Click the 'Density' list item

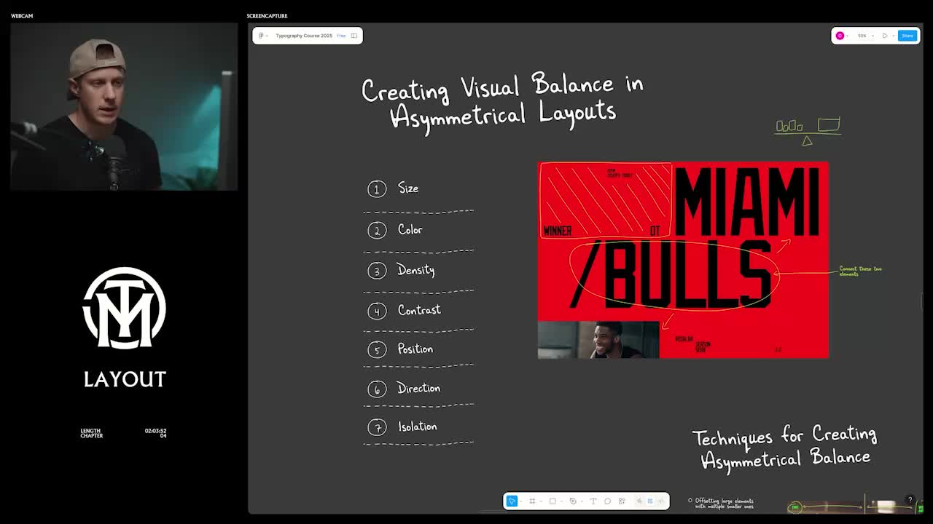(x=415, y=270)
